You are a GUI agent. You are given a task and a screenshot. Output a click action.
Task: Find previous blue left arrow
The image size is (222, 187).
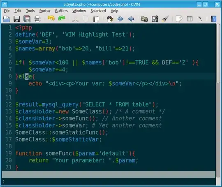click(x=131, y=19)
